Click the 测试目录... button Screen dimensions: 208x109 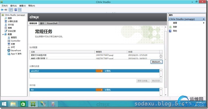(156, 81)
